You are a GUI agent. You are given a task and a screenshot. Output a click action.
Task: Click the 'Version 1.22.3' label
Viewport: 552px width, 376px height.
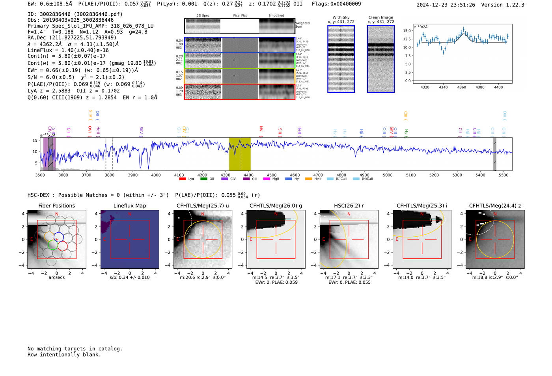503,5
